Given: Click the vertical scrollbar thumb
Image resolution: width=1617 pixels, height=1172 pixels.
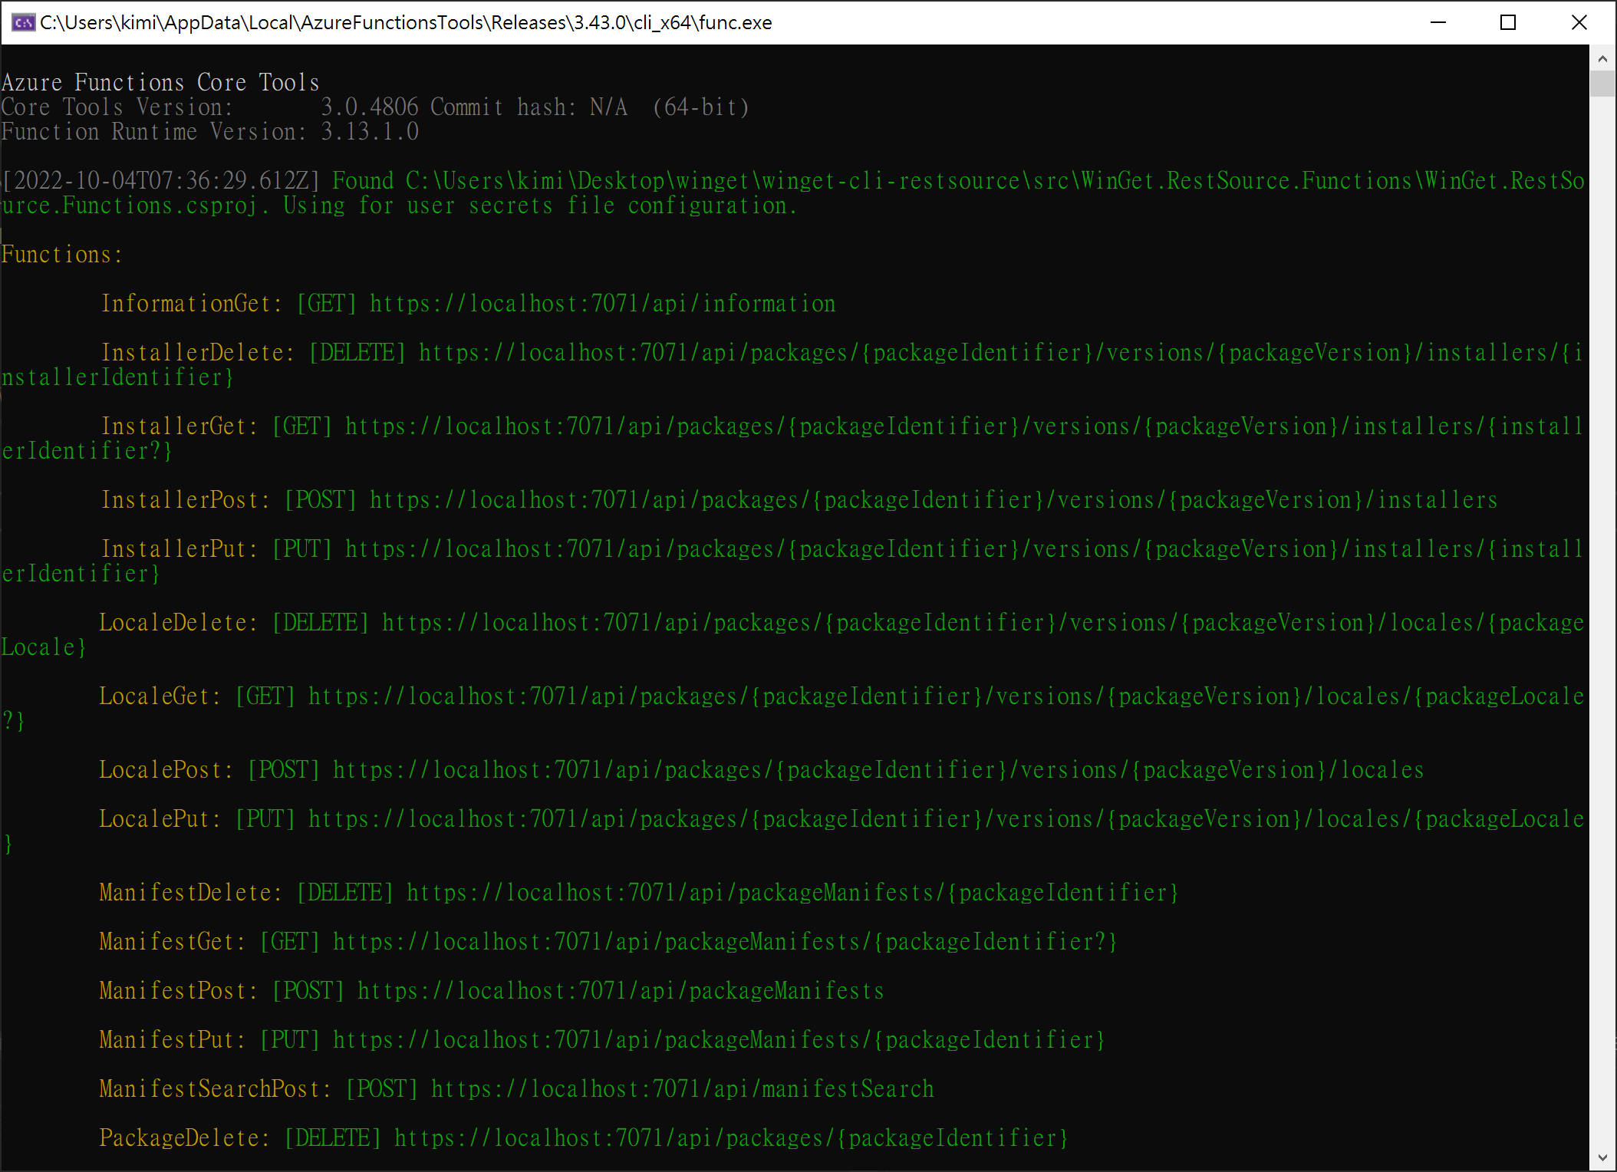Looking at the screenshot, I should coord(1602,84).
